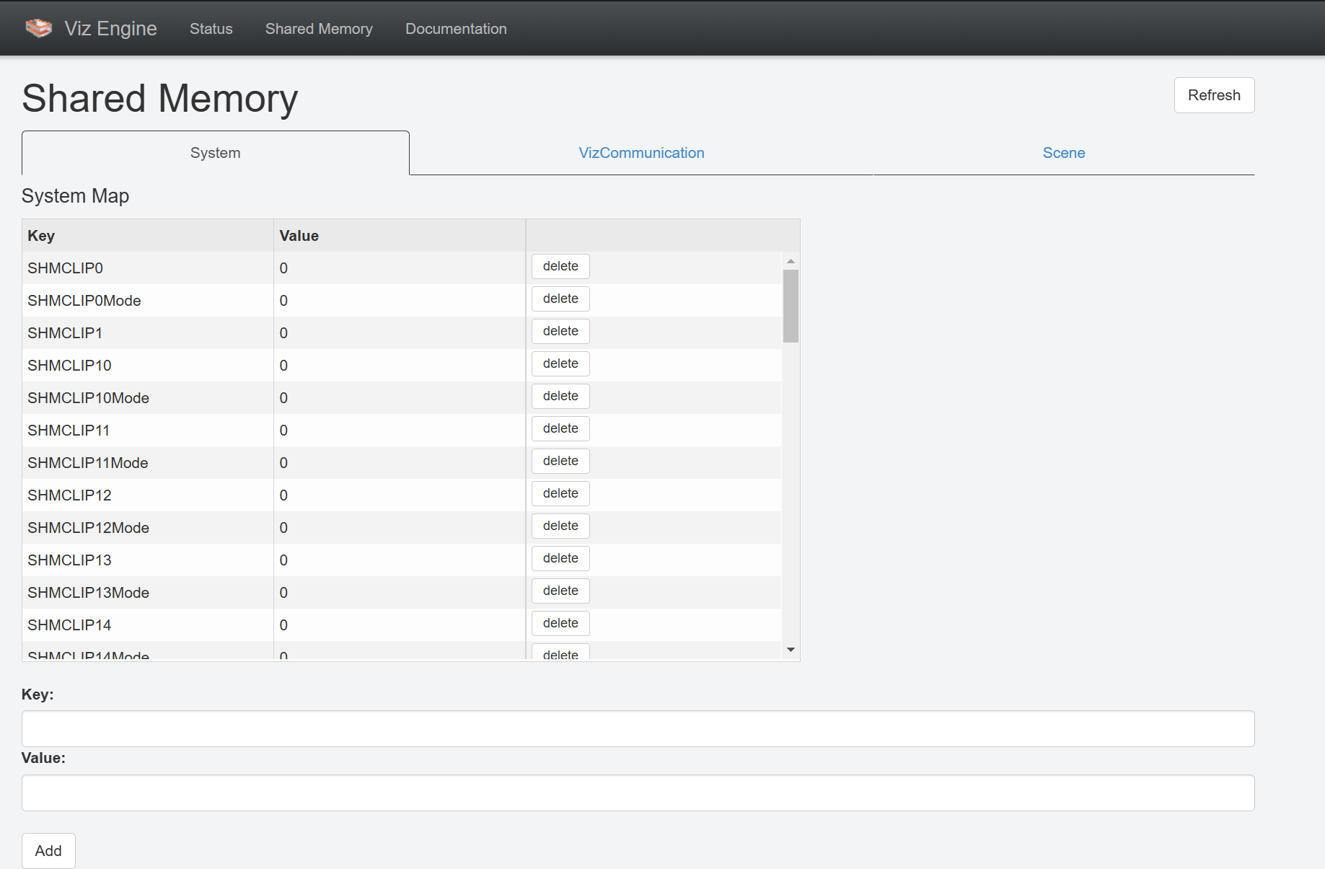Switch to the VizCommunication tab
The image size is (1325, 869).
(641, 153)
